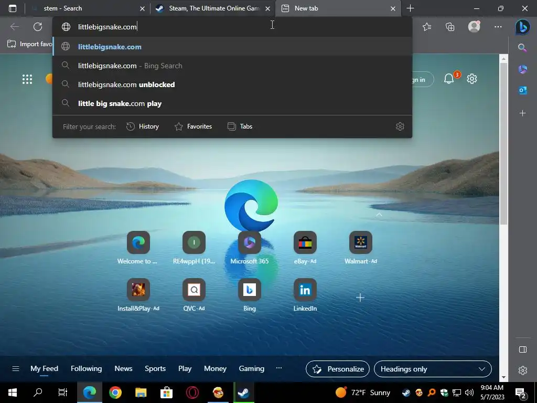Screen dimensions: 537x403
Task: Open the weather widget 72°F Sunny
Action: click(363, 393)
